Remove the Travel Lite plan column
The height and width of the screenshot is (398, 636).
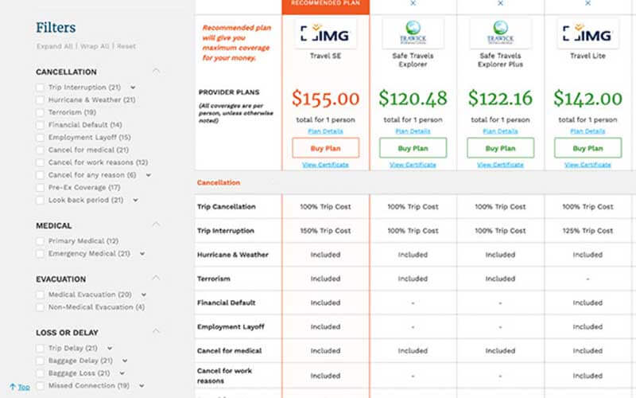point(588,3)
